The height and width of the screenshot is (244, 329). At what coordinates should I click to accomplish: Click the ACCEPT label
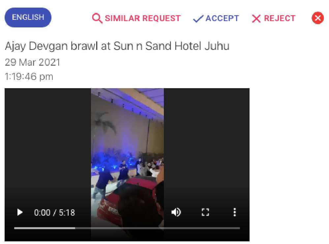pos(222,18)
